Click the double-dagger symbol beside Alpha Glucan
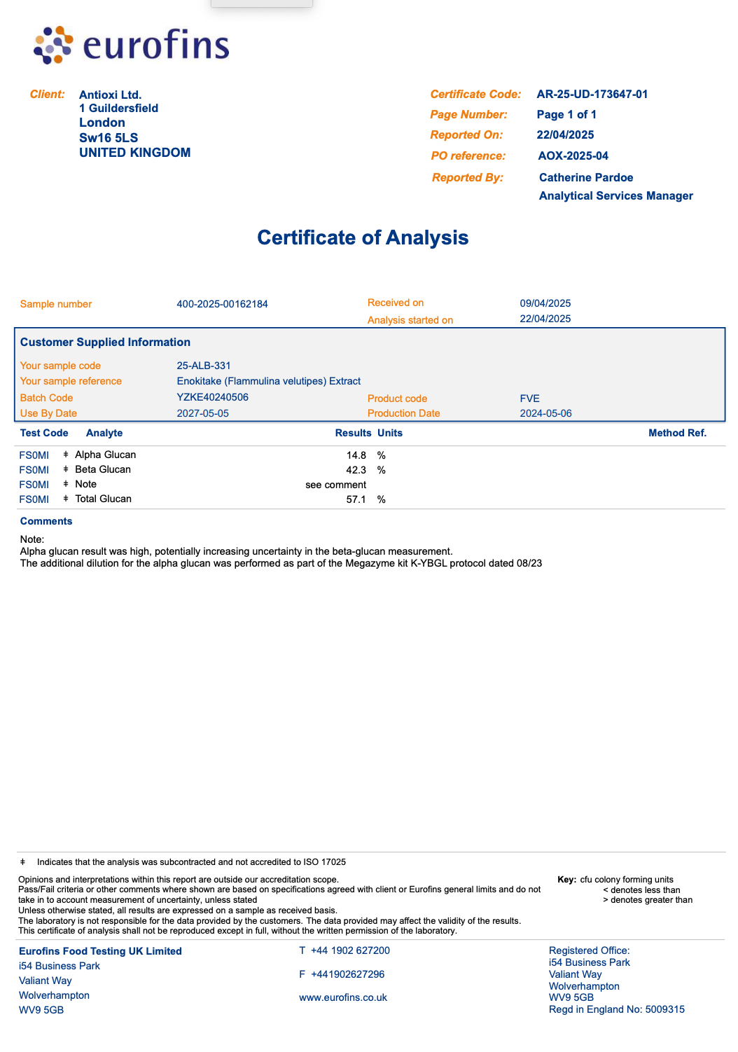The image size is (738, 1052). (66, 455)
